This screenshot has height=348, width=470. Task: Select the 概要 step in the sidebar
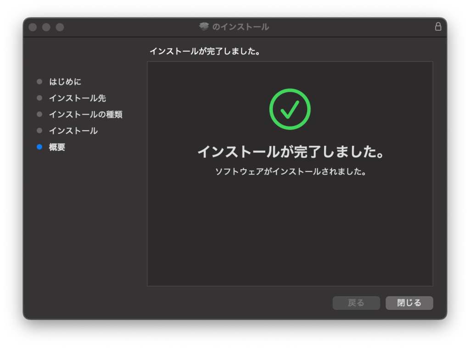coord(57,147)
